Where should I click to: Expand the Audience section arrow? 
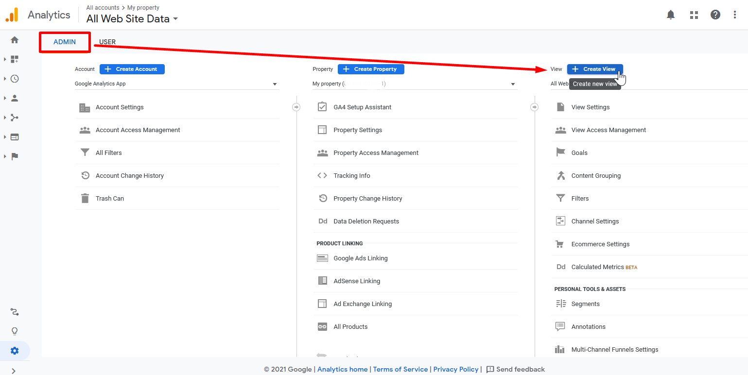[5, 98]
